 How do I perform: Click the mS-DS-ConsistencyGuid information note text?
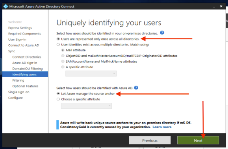(x=126, y=125)
